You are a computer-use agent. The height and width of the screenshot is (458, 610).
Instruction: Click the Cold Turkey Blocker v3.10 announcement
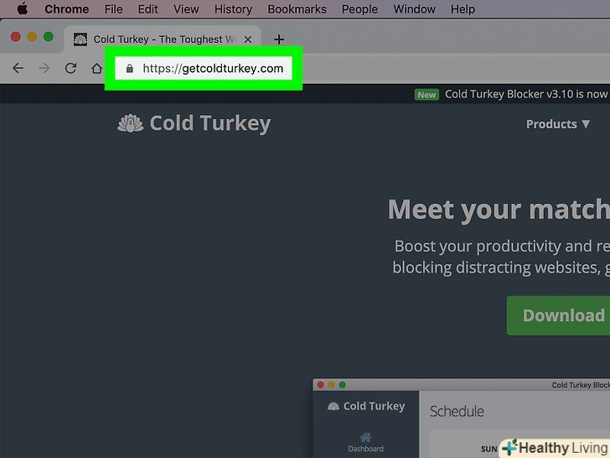pyautogui.click(x=527, y=94)
